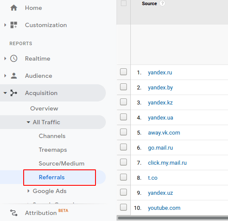Expand the Google Ads submenu arrow
The image size is (228, 221).
pyautogui.click(x=28, y=191)
